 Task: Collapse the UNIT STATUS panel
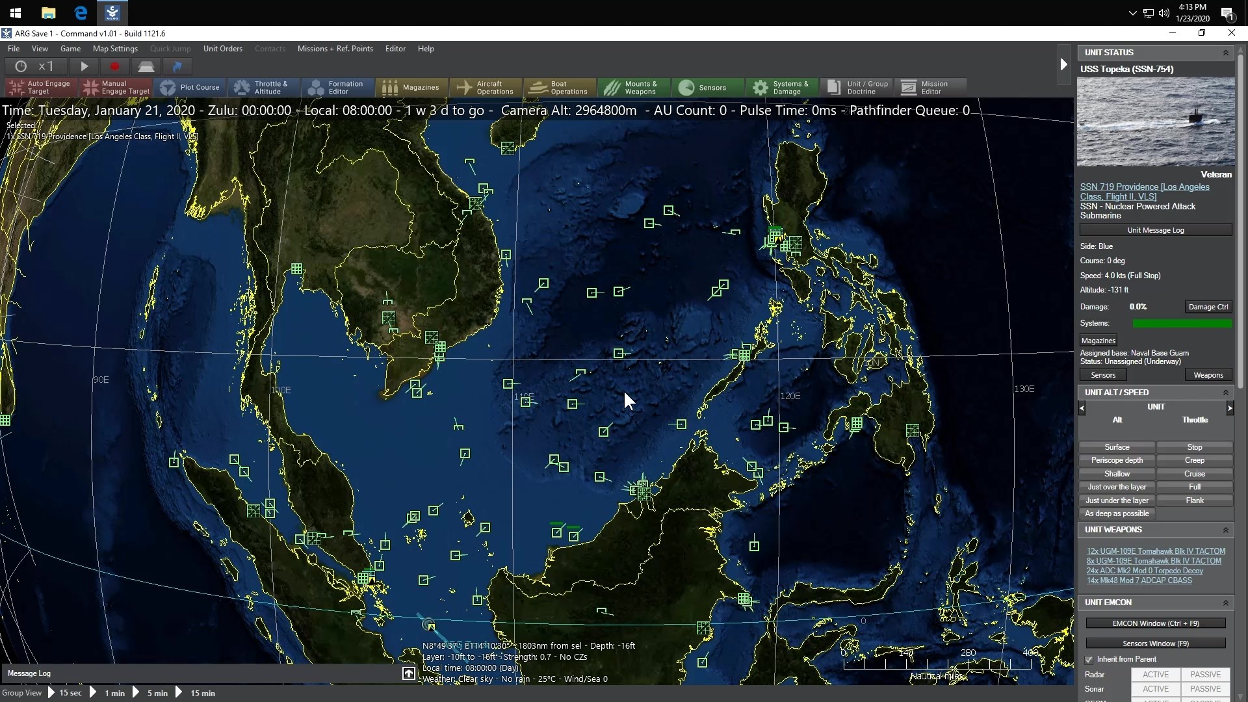[1226, 53]
